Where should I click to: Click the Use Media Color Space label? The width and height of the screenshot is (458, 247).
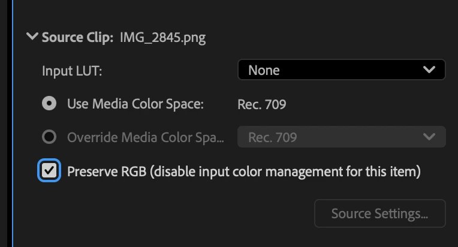pyautogui.click(x=135, y=104)
